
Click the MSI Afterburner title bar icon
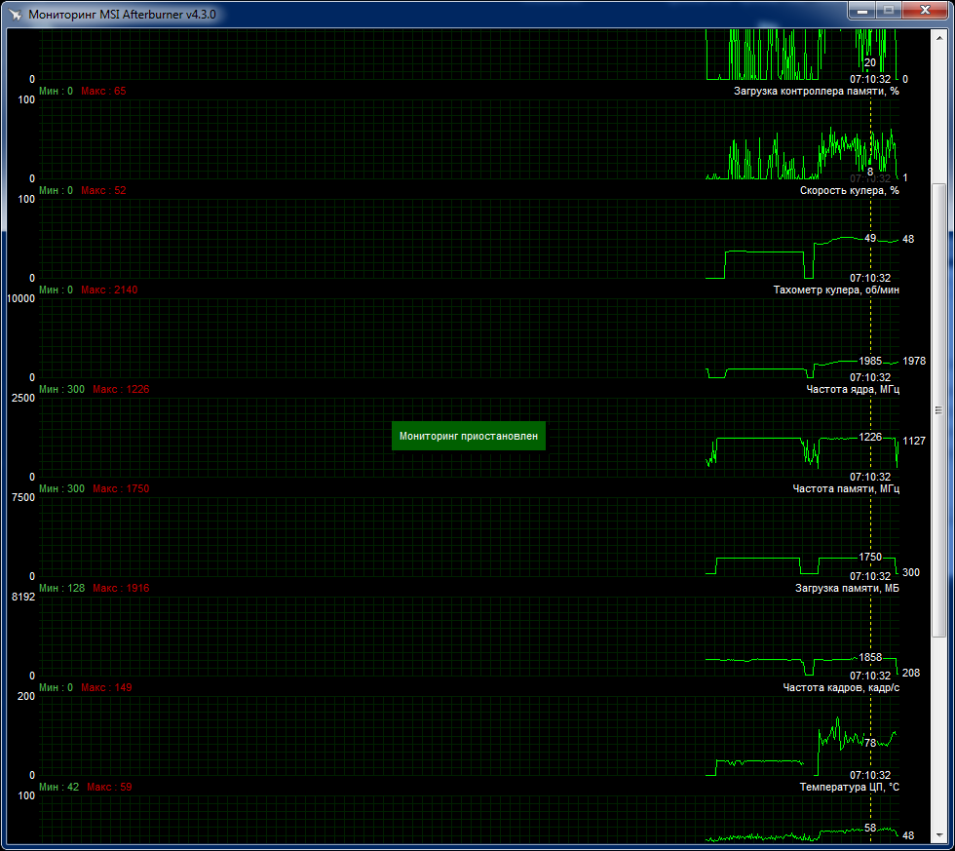[x=15, y=15]
